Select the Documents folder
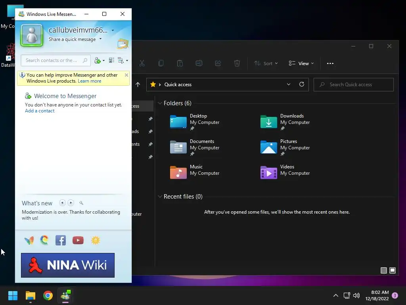 [x=195, y=147]
